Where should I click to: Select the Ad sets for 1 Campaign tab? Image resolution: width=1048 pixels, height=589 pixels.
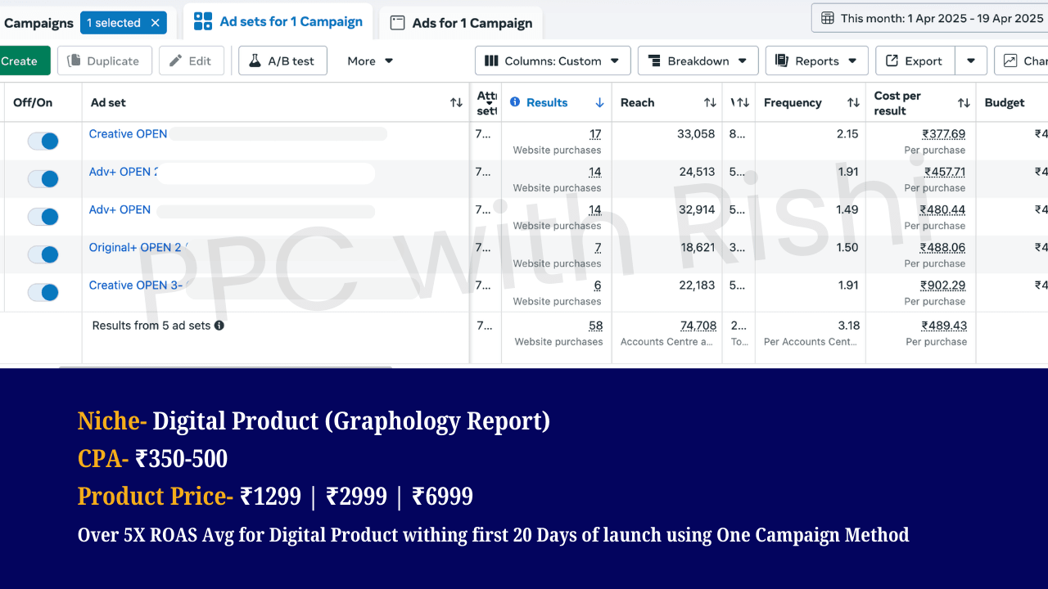278,22
